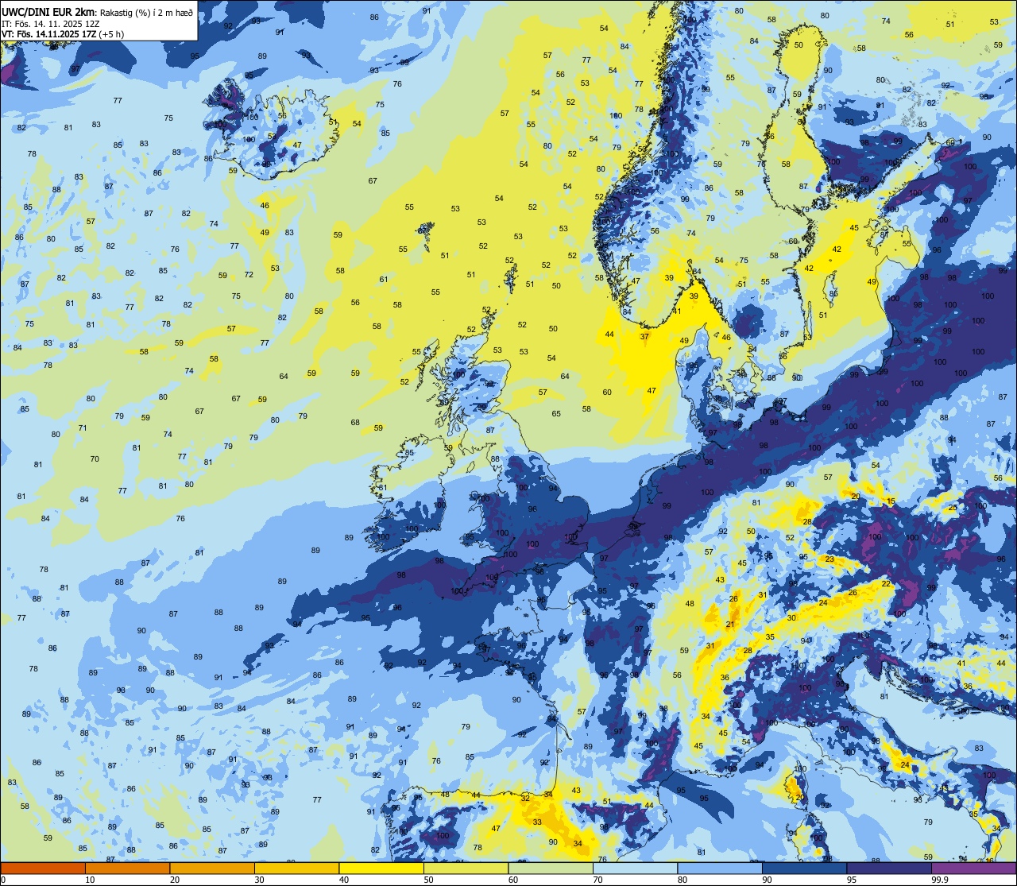Viewport: 1017px width, 886px height.
Task: Click the purple above-99.9 legend swatch
Action: click(x=973, y=868)
